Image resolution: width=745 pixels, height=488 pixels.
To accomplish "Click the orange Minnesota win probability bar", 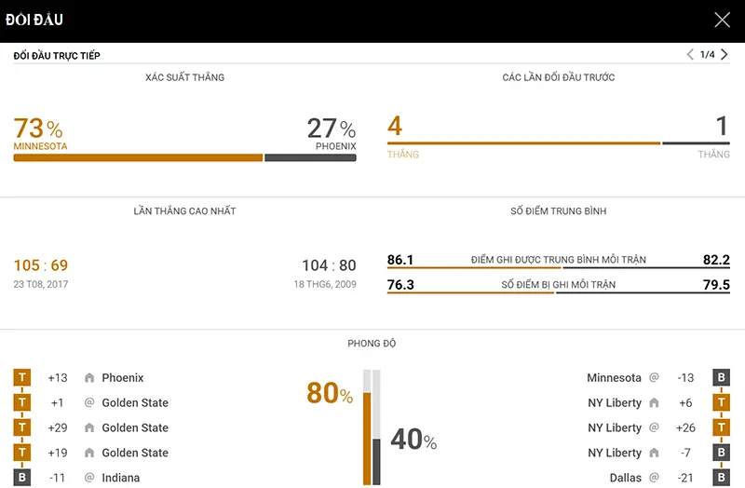I will pos(138,157).
